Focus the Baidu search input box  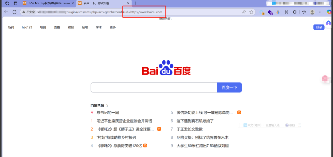click(x=154, y=87)
